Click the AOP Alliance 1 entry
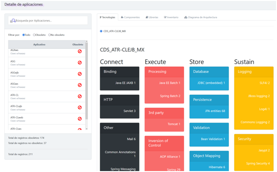Image resolution: width=277 pixels, height=172 pixels. (x=170, y=157)
